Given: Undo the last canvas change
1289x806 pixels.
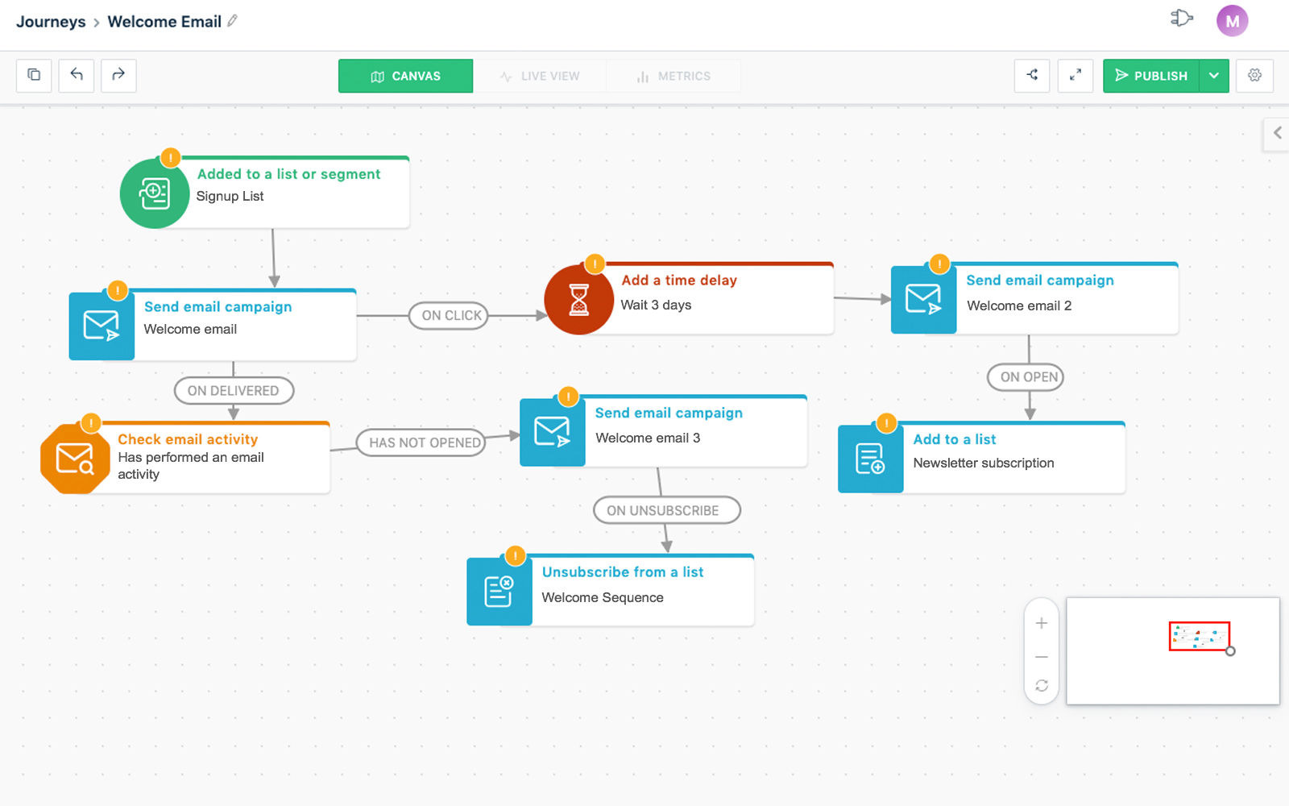Looking at the screenshot, I should (77, 75).
